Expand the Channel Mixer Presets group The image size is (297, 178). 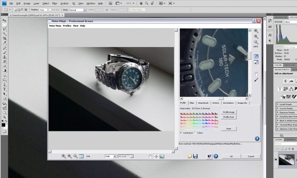click(x=278, y=125)
